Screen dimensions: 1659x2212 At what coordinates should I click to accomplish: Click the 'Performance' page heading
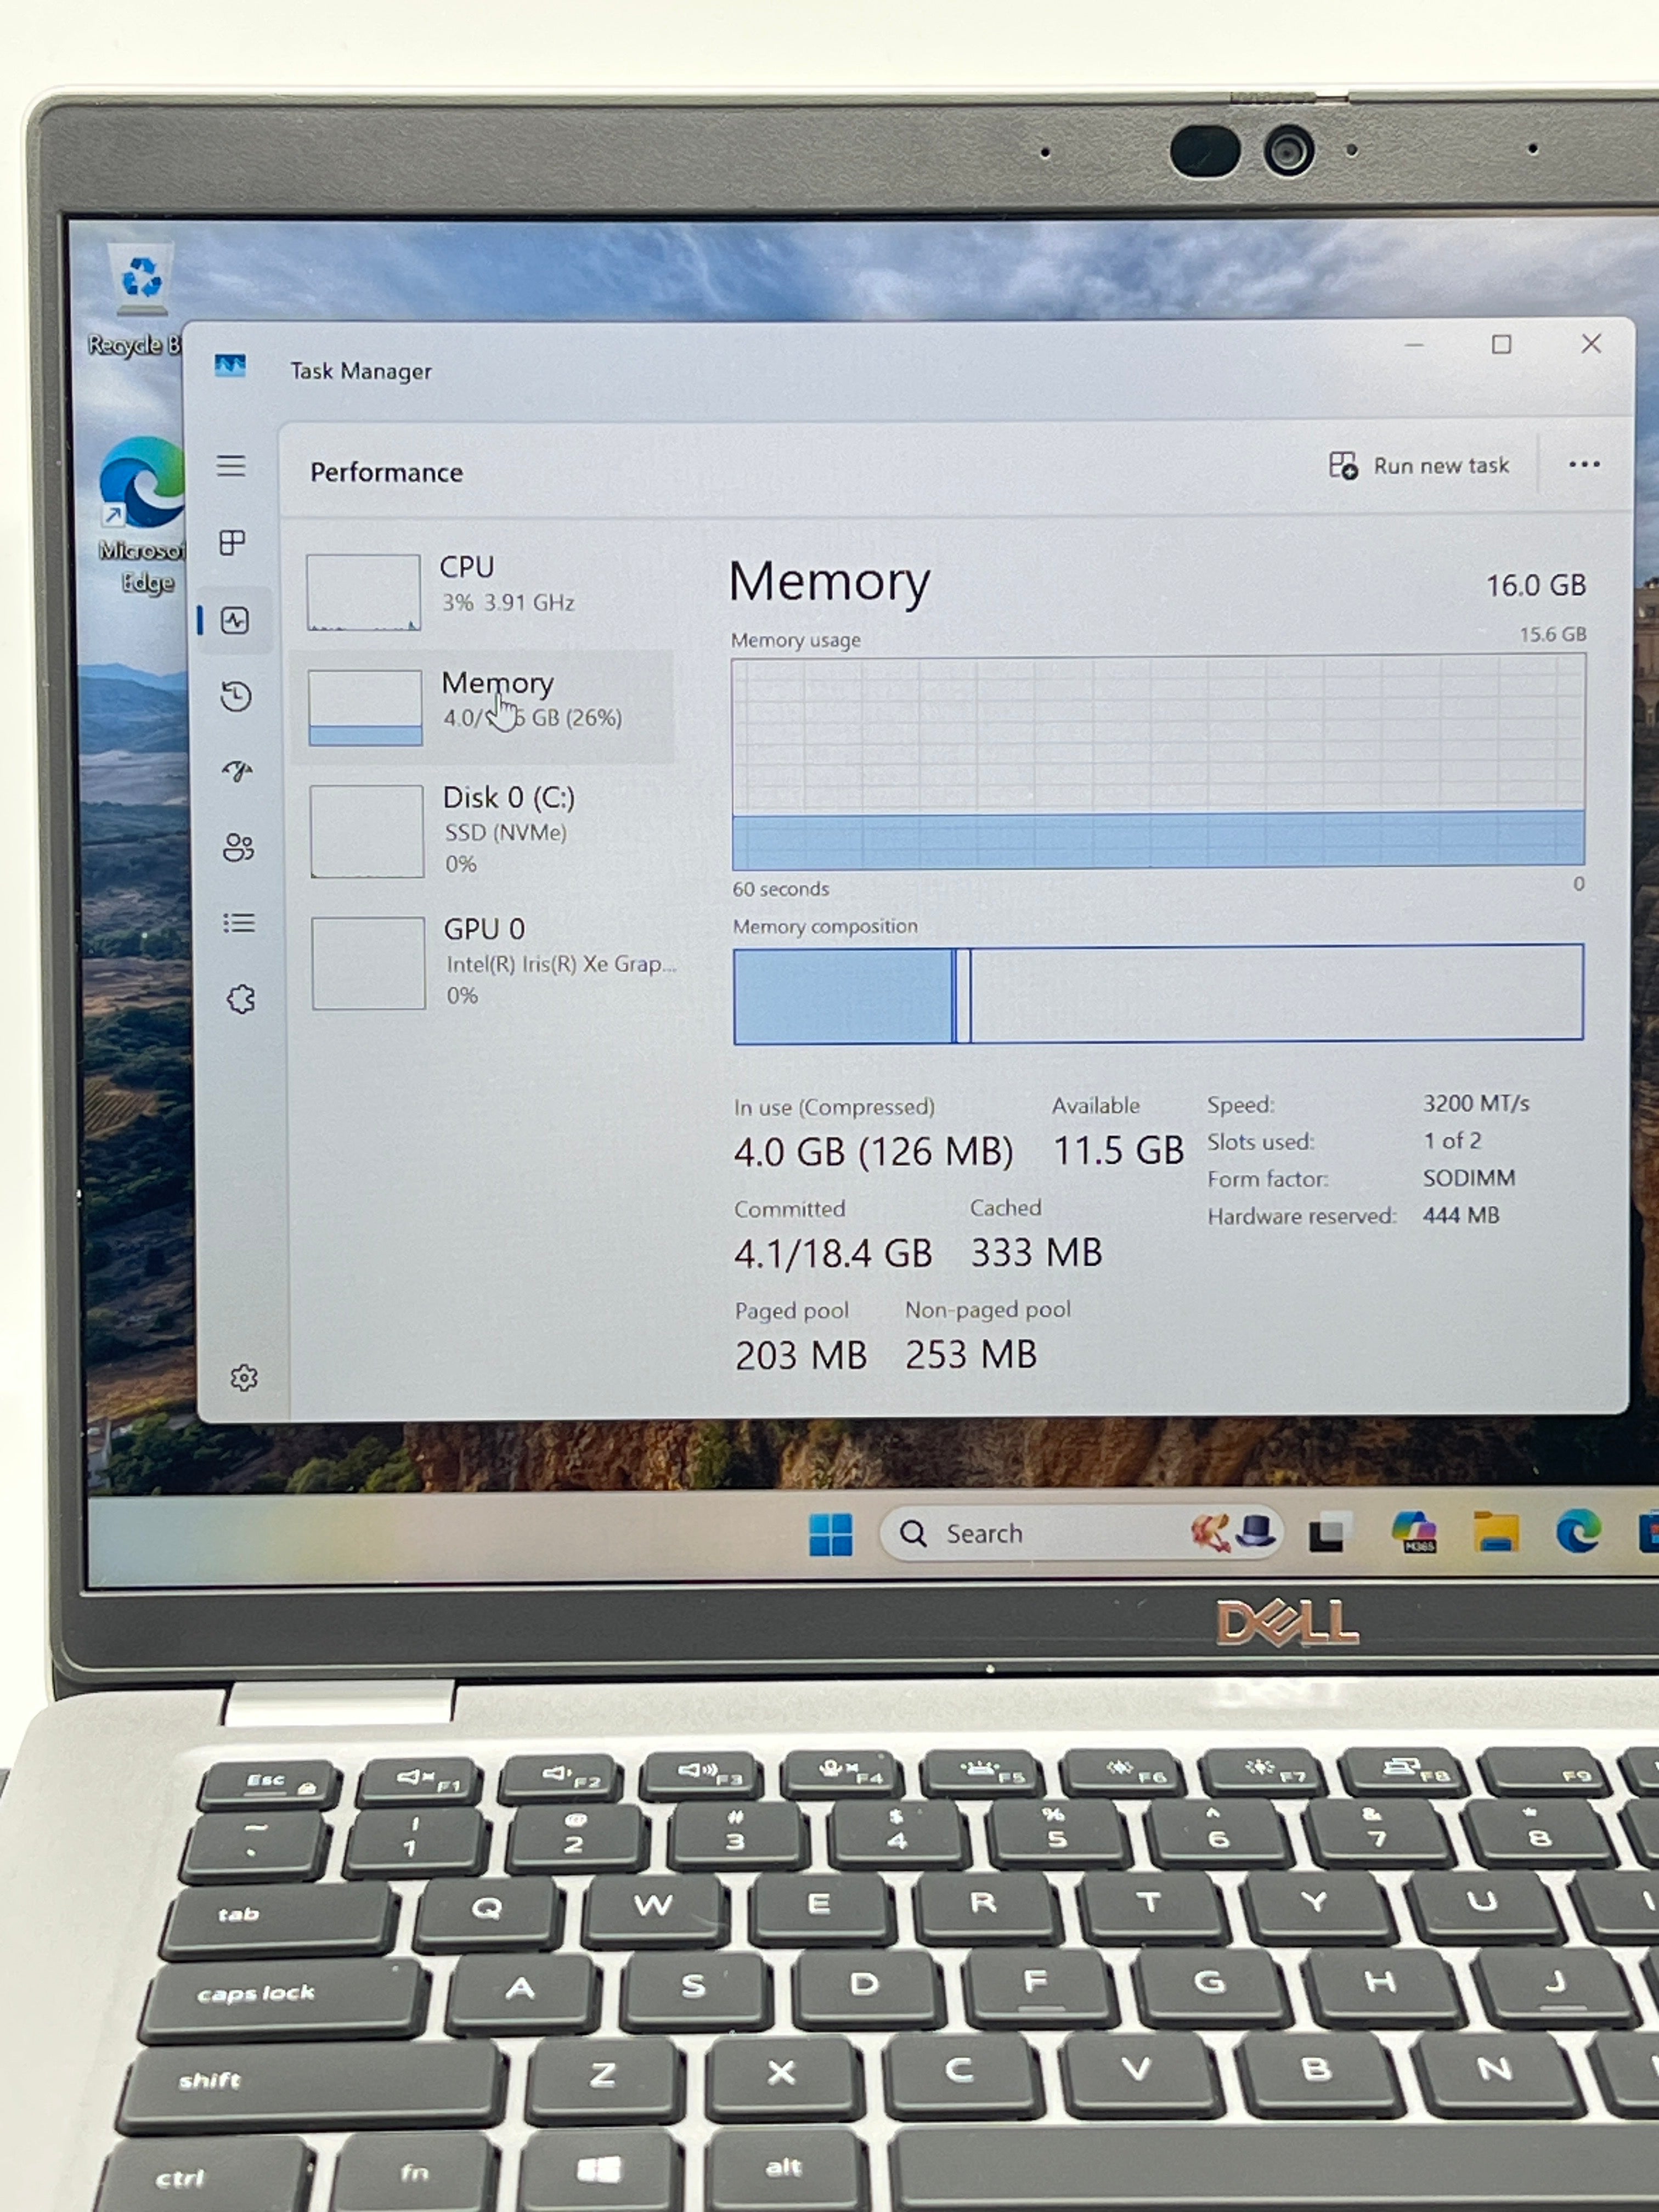point(386,472)
